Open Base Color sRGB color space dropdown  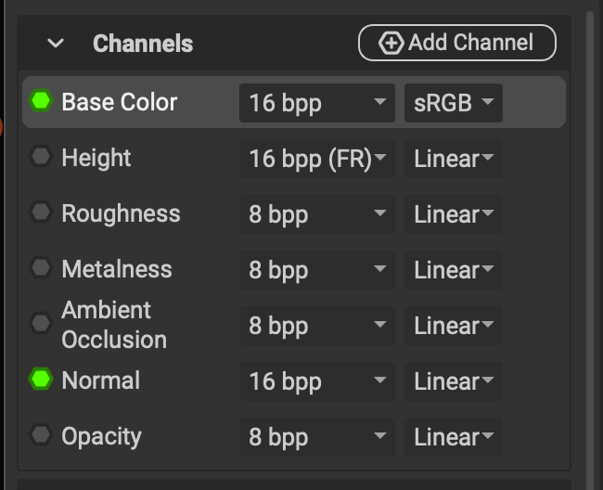point(453,103)
